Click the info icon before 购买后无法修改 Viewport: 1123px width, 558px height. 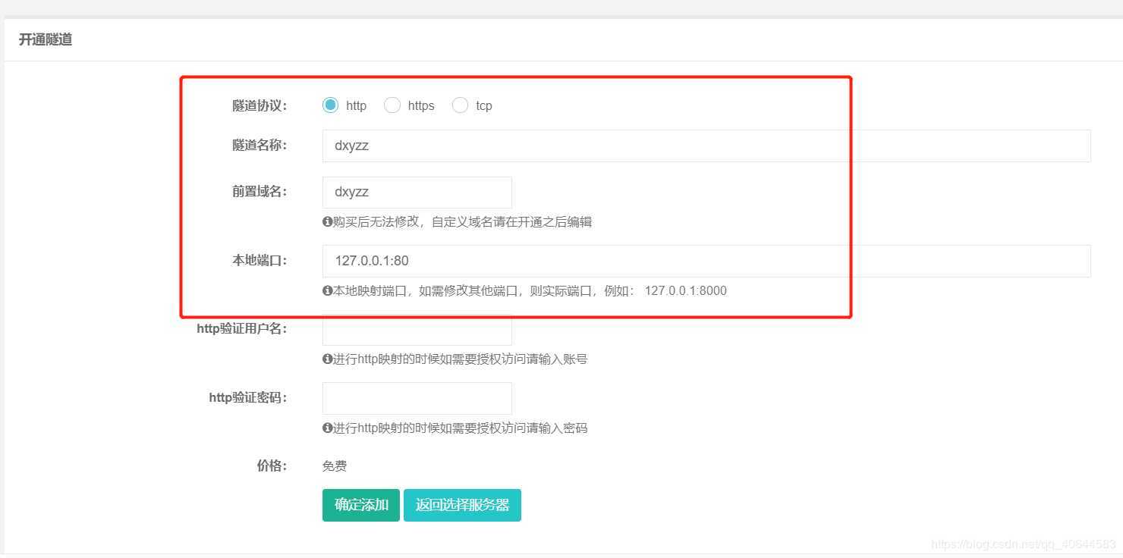pyautogui.click(x=328, y=222)
